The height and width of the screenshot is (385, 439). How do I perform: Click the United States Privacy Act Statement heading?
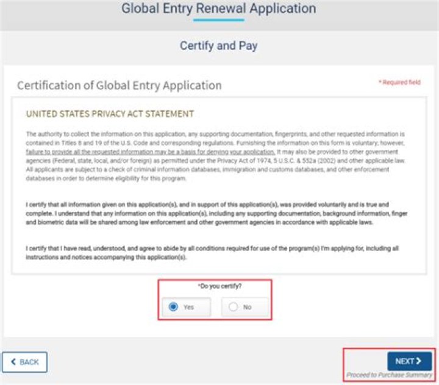pos(110,114)
